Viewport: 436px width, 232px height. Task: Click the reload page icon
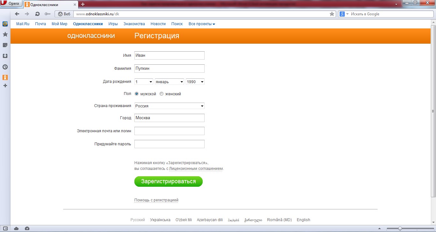pyautogui.click(x=37, y=14)
